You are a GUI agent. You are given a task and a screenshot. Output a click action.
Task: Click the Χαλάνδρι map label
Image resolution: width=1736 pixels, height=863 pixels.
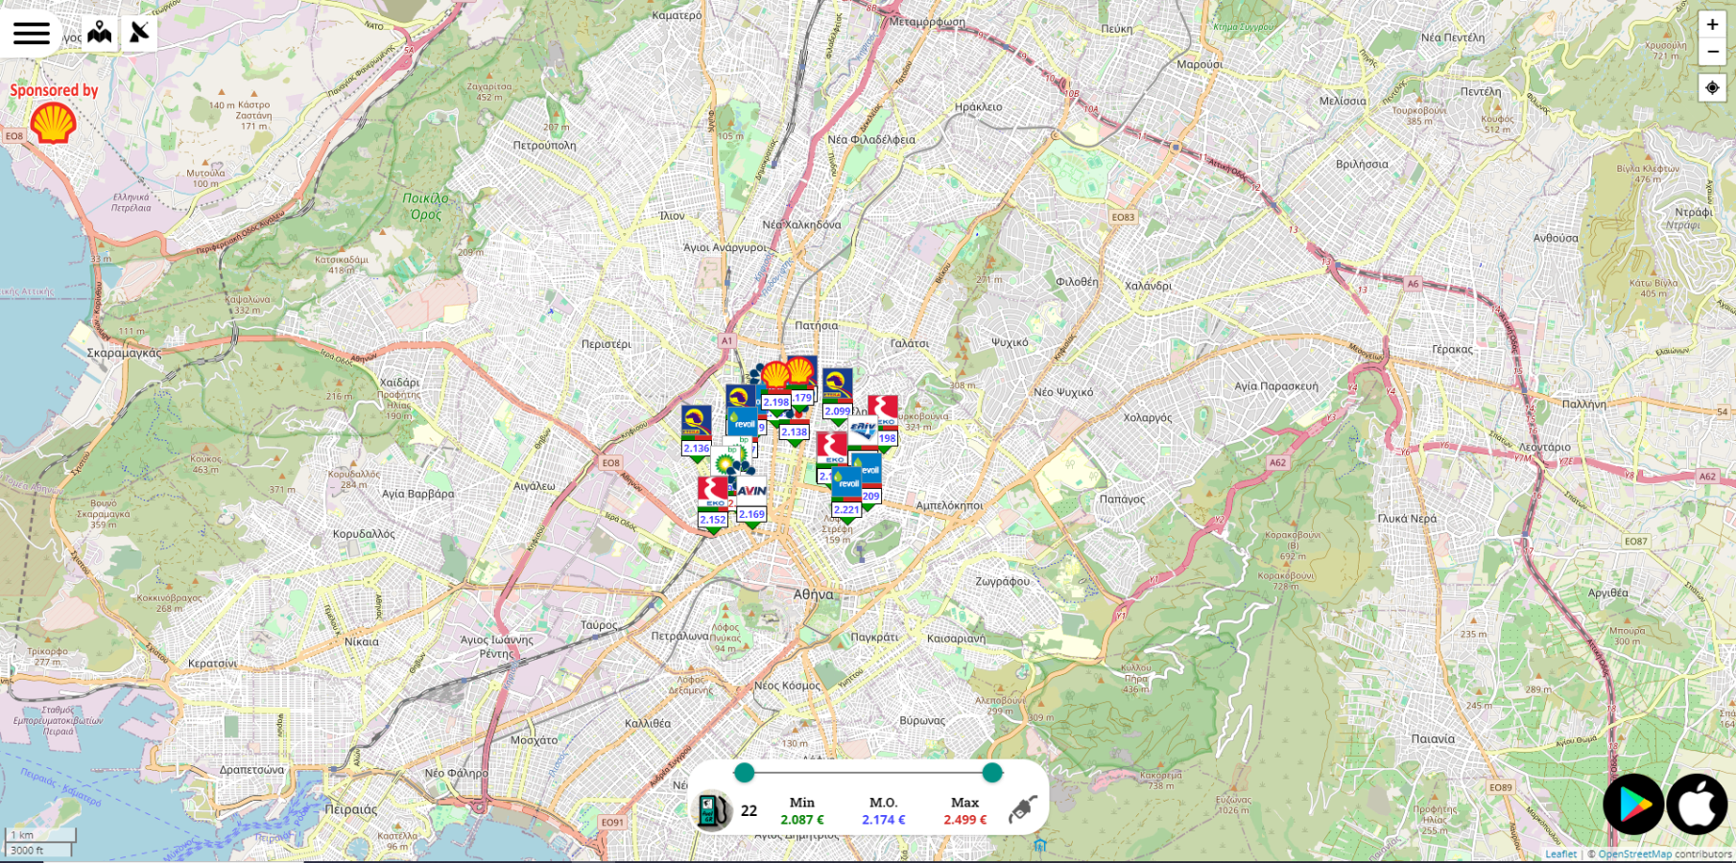(1148, 286)
